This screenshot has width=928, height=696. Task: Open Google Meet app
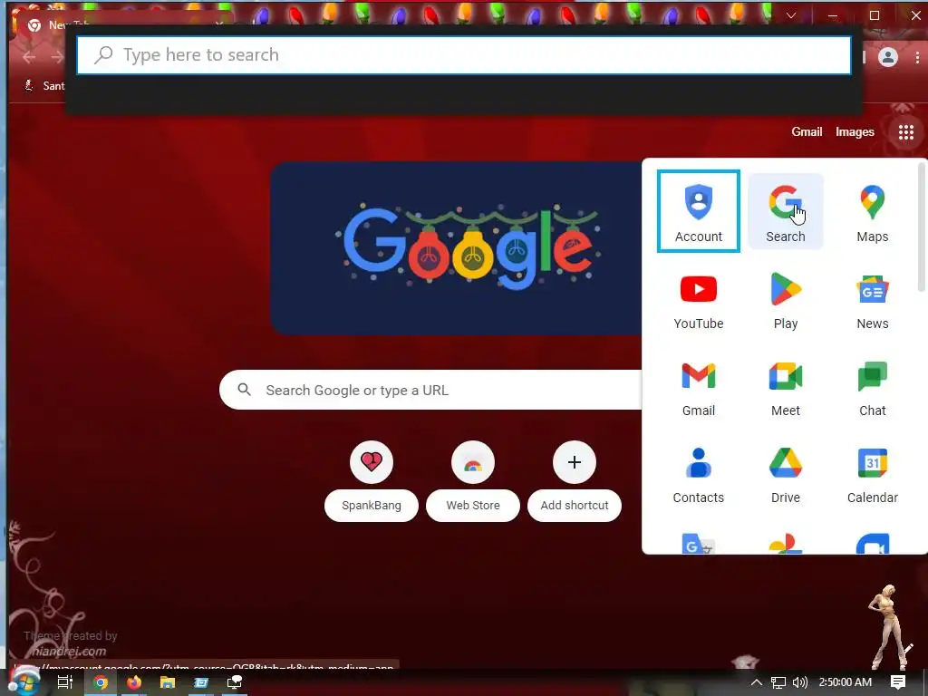click(786, 388)
